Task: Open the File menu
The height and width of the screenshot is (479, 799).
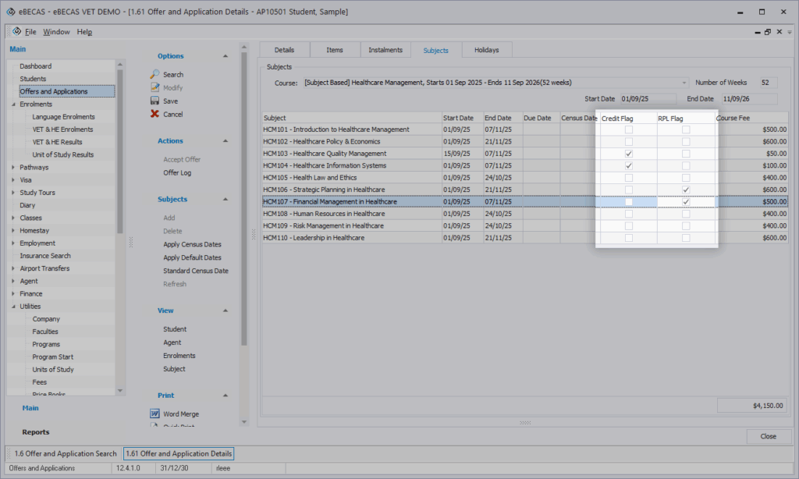Action: [x=30, y=31]
